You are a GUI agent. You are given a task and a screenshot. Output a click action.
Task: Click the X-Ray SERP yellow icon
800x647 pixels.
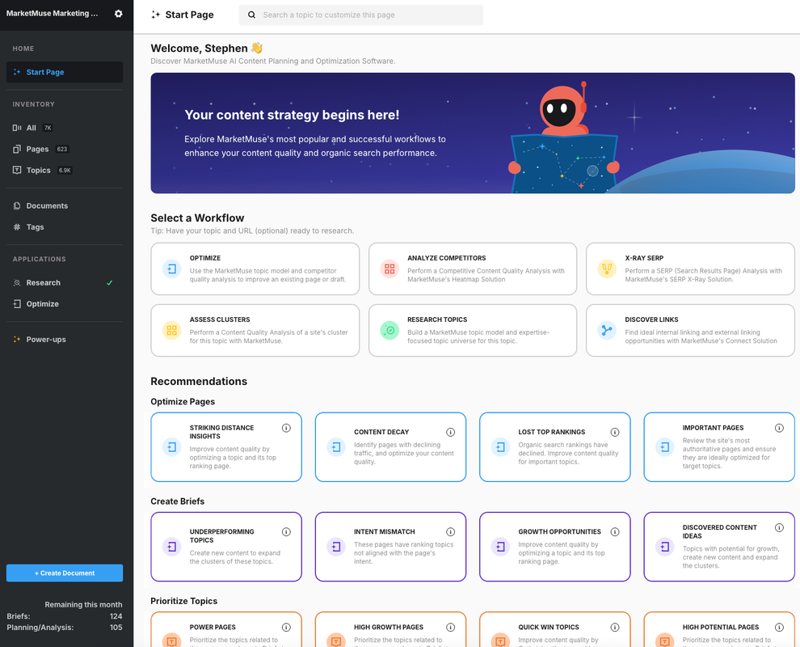pos(607,269)
